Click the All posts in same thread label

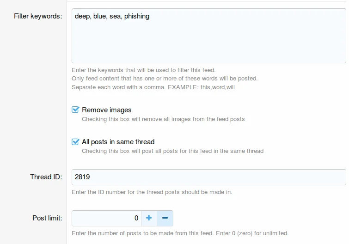118,142
